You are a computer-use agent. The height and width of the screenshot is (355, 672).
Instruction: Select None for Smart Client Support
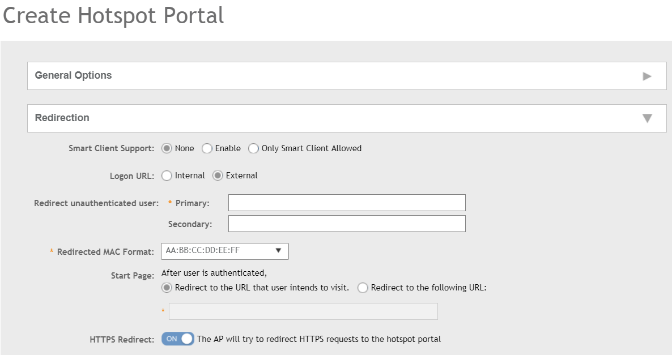pyautogui.click(x=167, y=148)
